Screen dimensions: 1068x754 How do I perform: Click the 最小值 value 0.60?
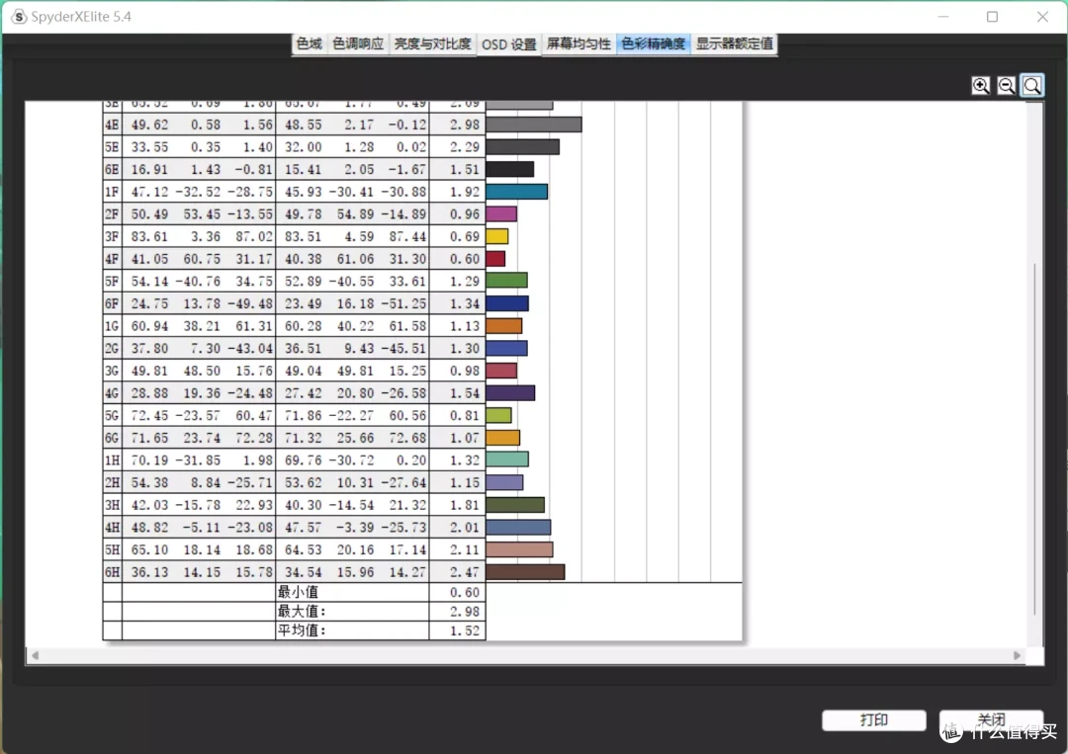point(465,593)
